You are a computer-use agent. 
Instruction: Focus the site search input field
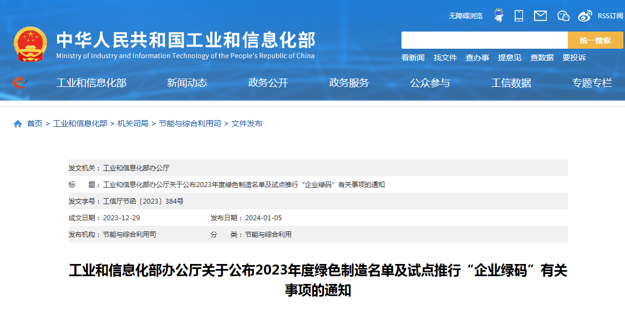click(x=484, y=40)
